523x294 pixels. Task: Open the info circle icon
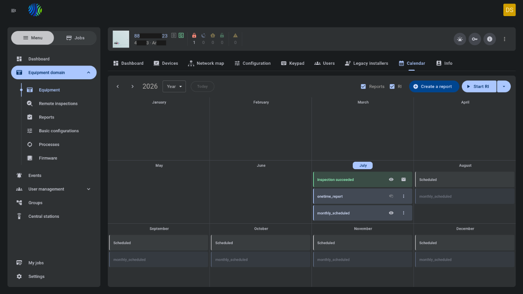(490, 39)
